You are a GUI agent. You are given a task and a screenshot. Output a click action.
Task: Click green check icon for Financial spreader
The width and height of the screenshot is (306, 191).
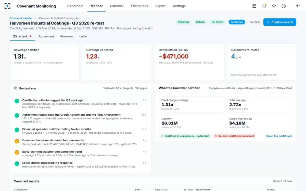tap(17, 130)
